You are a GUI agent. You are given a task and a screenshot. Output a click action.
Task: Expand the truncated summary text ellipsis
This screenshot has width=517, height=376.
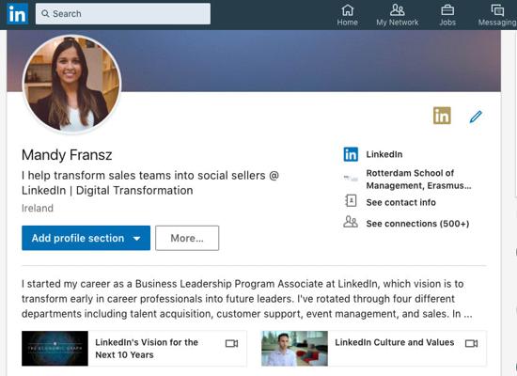click(x=468, y=314)
